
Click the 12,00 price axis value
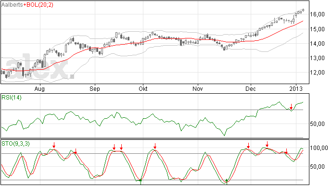(317, 73)
